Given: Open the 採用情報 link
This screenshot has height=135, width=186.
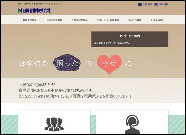Looking at the screenshot, I should pos(163,4).
